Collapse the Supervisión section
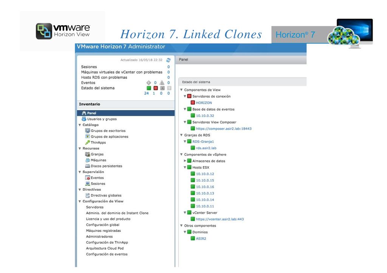The image size is (387, 273). coord(80,172)
